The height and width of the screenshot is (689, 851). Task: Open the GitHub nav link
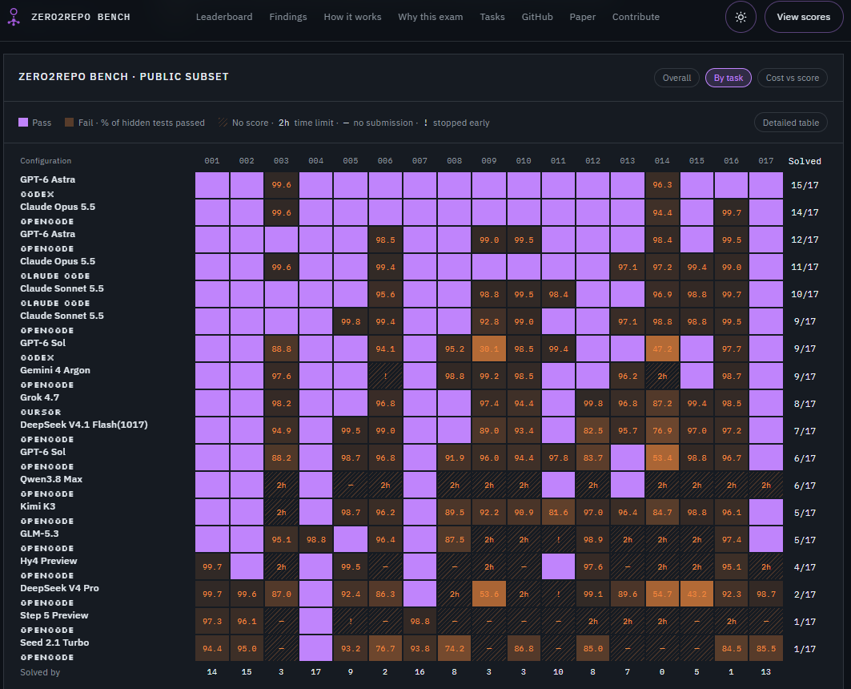coord(537,17)
